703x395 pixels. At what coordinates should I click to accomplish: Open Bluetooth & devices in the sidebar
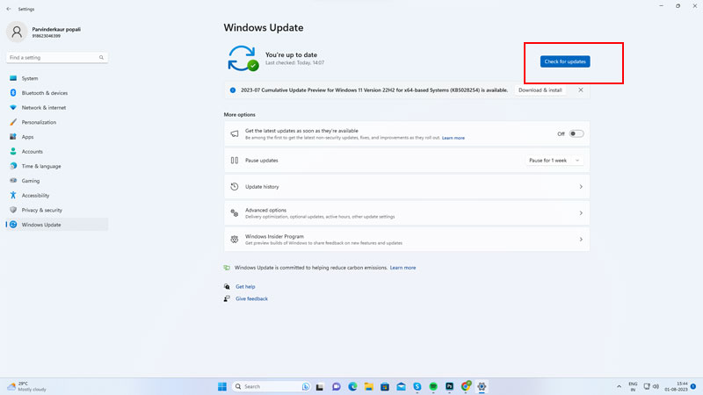pos(57,93)
